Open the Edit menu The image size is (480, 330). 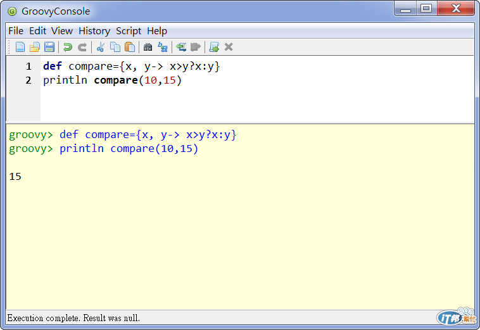37,31
